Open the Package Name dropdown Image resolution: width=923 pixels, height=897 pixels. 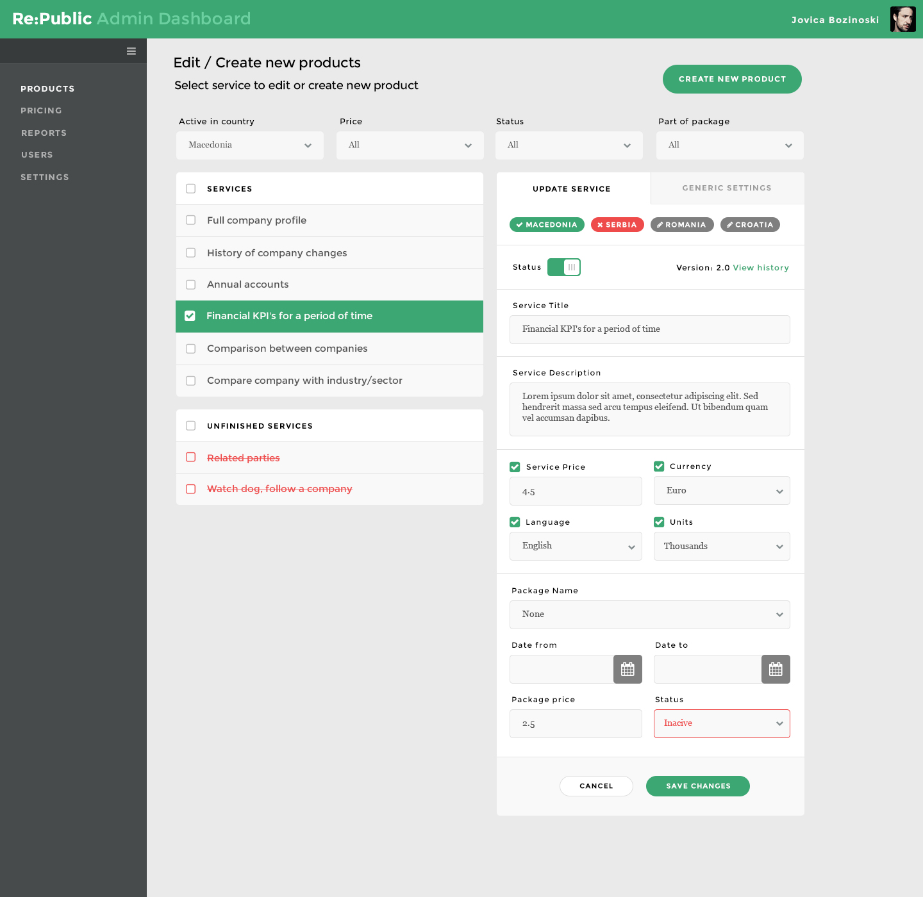[x=649, y=614]
